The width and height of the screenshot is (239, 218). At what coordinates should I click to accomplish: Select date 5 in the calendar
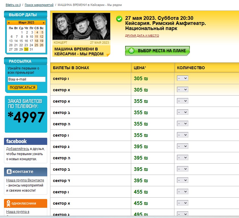tap(42, 32)
